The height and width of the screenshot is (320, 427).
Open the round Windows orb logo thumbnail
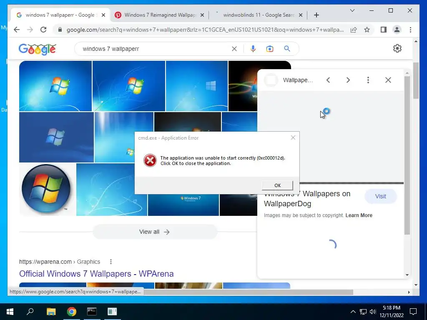(x=46, y=189)
